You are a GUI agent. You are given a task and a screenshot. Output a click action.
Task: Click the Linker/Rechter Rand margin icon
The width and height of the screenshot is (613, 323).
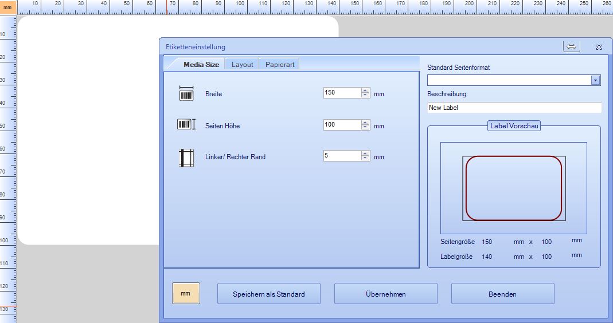click(x=186, y=158)
